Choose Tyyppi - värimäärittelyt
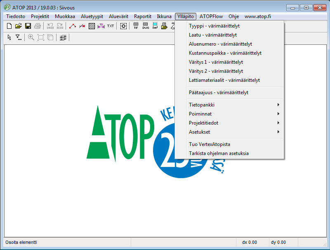Viewport: 330px width, 250px height. pyautogui.click(x=229, y=26)
